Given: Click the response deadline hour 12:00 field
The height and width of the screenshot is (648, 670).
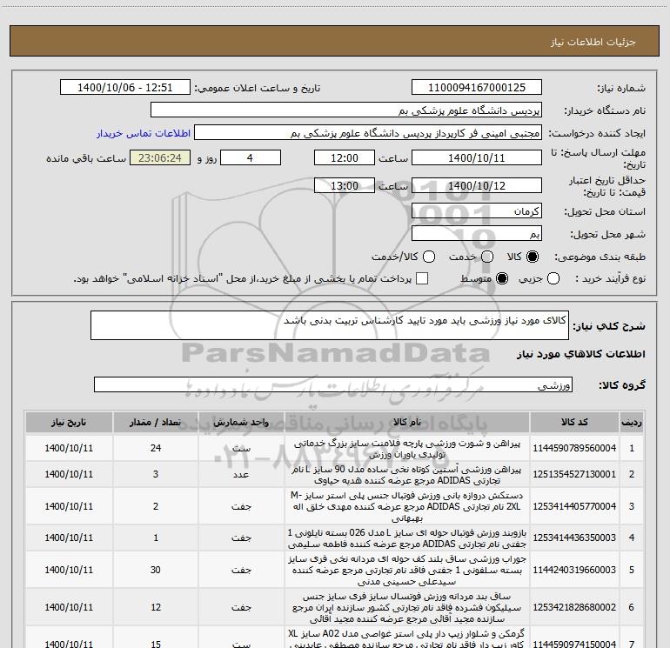Looking at the screenshot, I should pos(345,157).
